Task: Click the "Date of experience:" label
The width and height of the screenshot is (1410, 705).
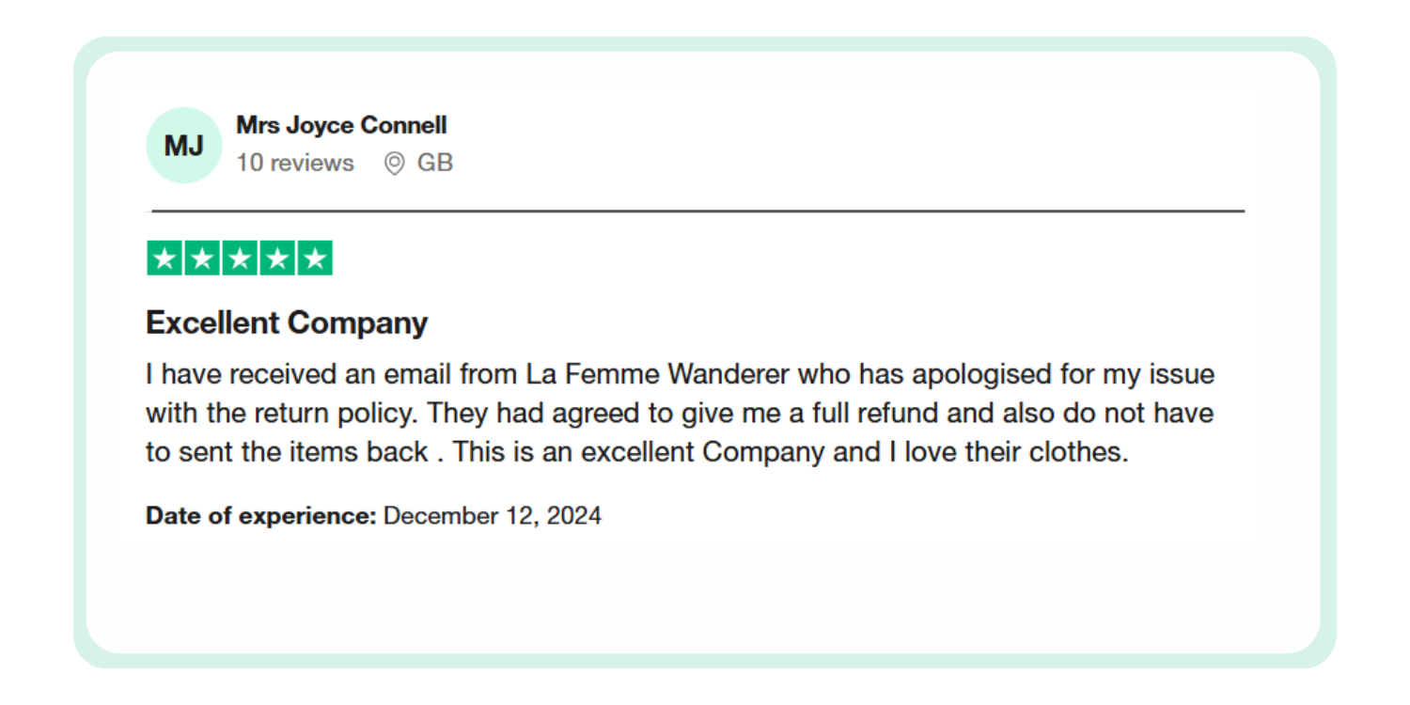Action: coord(260,515)
